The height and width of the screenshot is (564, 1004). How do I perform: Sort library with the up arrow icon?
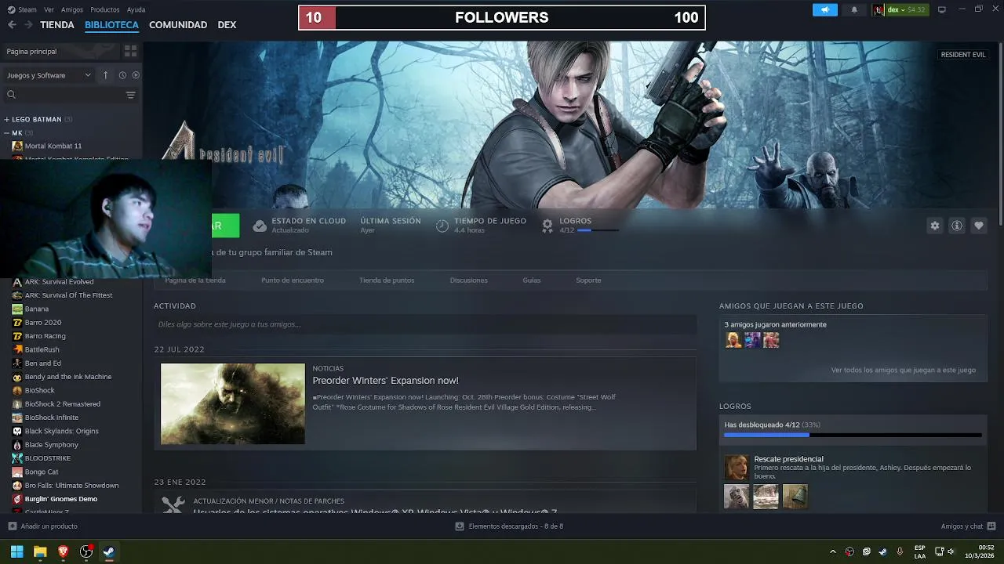point(106,75)
